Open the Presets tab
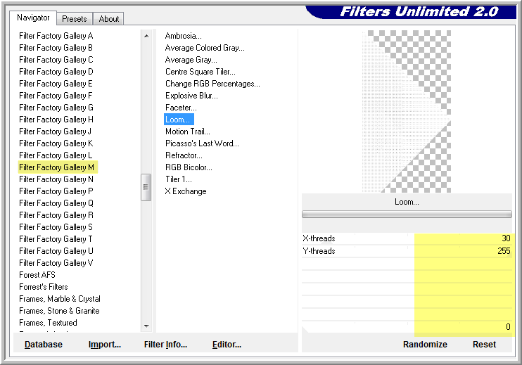 coord(75,18)
